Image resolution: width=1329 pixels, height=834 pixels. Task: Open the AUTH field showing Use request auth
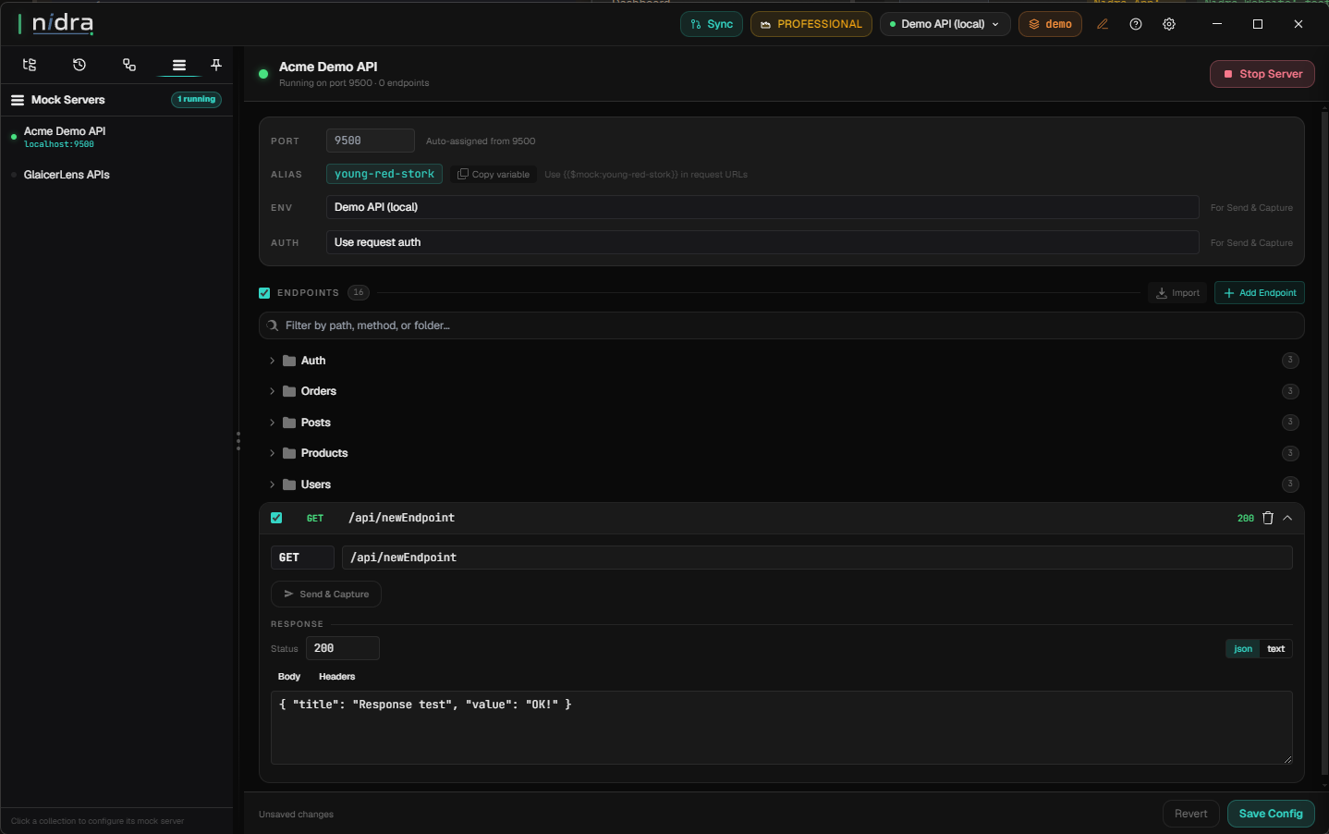coord(762,242)
